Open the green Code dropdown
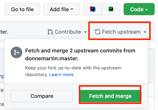158x110 pixels. pyautogui.click(x=139, y=9)
